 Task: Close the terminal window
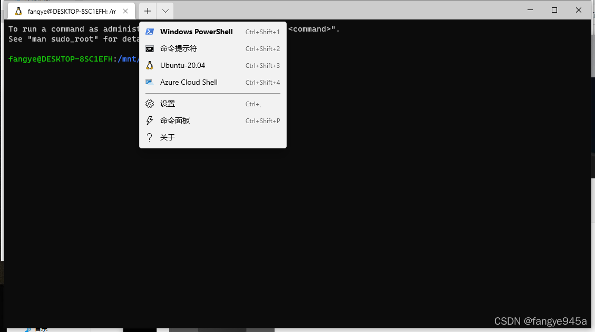tap(579, 10)
